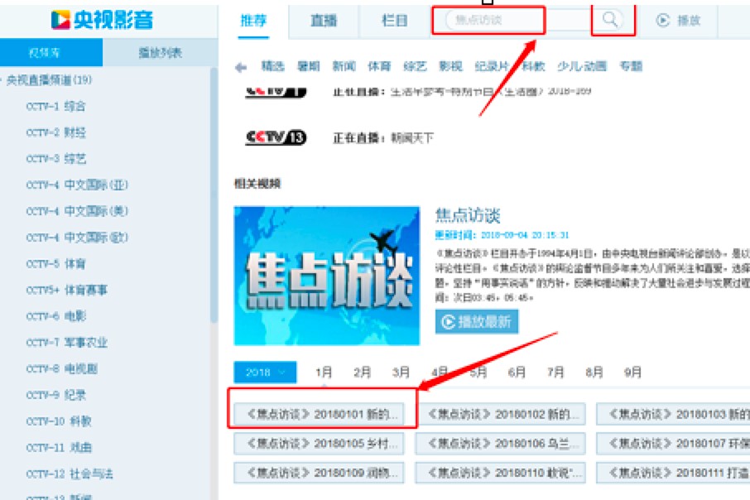Switch to the 直播 tab
Screen dimensions: 750x500
tap(324, 21)
